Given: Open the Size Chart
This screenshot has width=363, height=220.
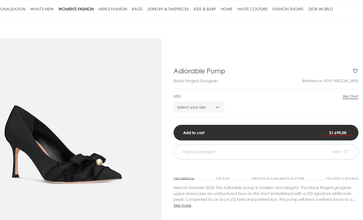Looking at the screenshot, I should click(x=350, y=96).
